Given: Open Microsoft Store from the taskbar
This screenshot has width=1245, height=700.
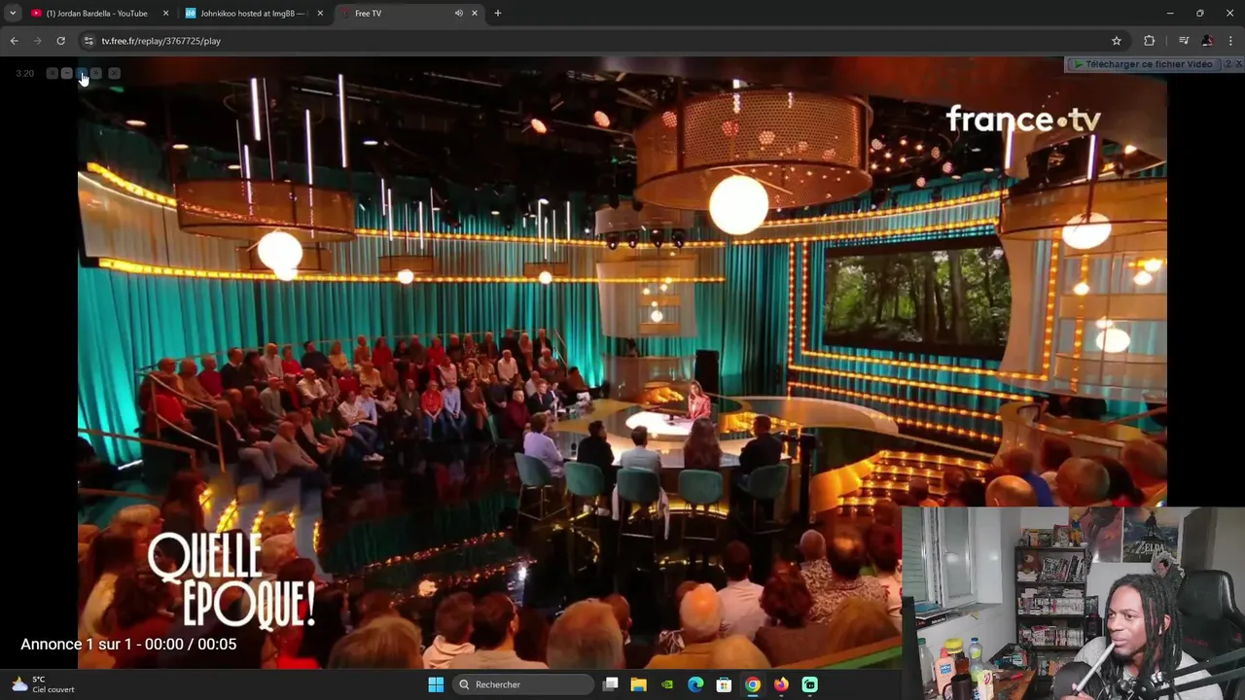Looking at the screenshot, I should pos(724,684).
